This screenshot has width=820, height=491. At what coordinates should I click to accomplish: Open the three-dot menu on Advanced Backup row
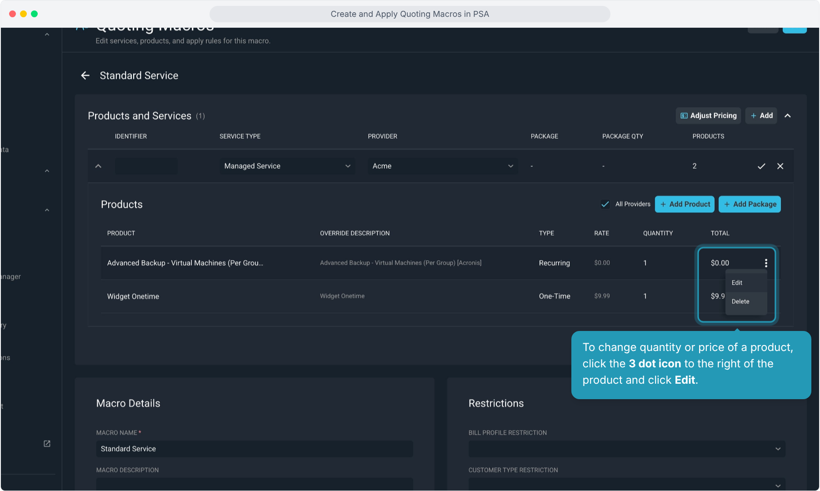click(x=766, y=263)
